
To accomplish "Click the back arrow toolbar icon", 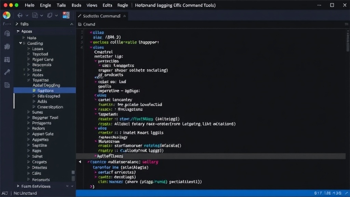I will 20,15.
